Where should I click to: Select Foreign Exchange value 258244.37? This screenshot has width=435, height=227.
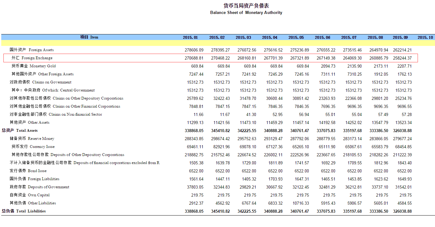(x=402, y=58)
